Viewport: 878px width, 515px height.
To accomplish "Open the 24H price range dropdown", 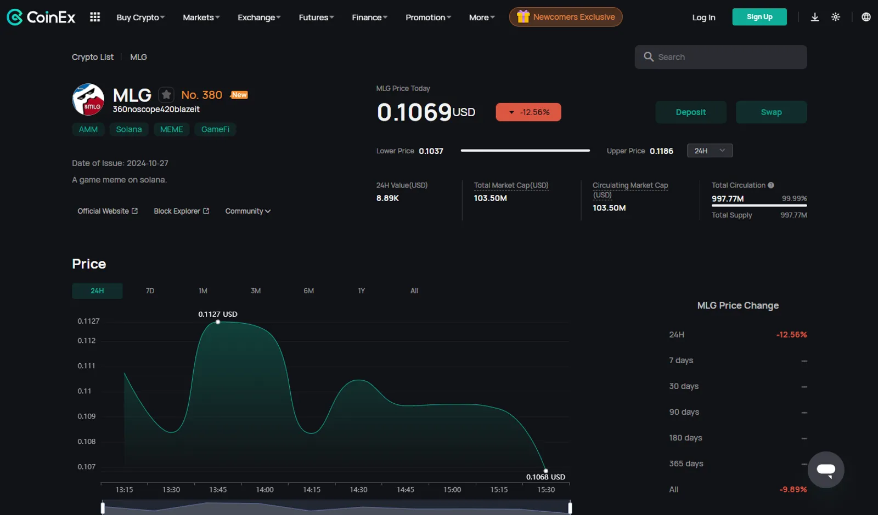I will [x=710, y=151].
